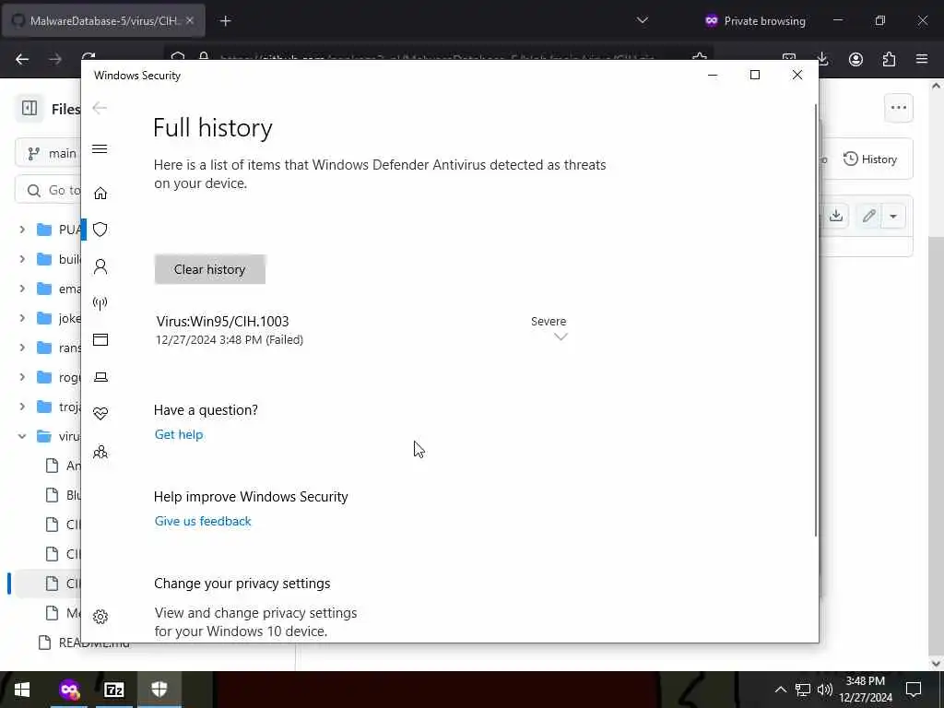Open the Windows Start menu
This screenshot has width=944, height=708.
click(22, 690)
